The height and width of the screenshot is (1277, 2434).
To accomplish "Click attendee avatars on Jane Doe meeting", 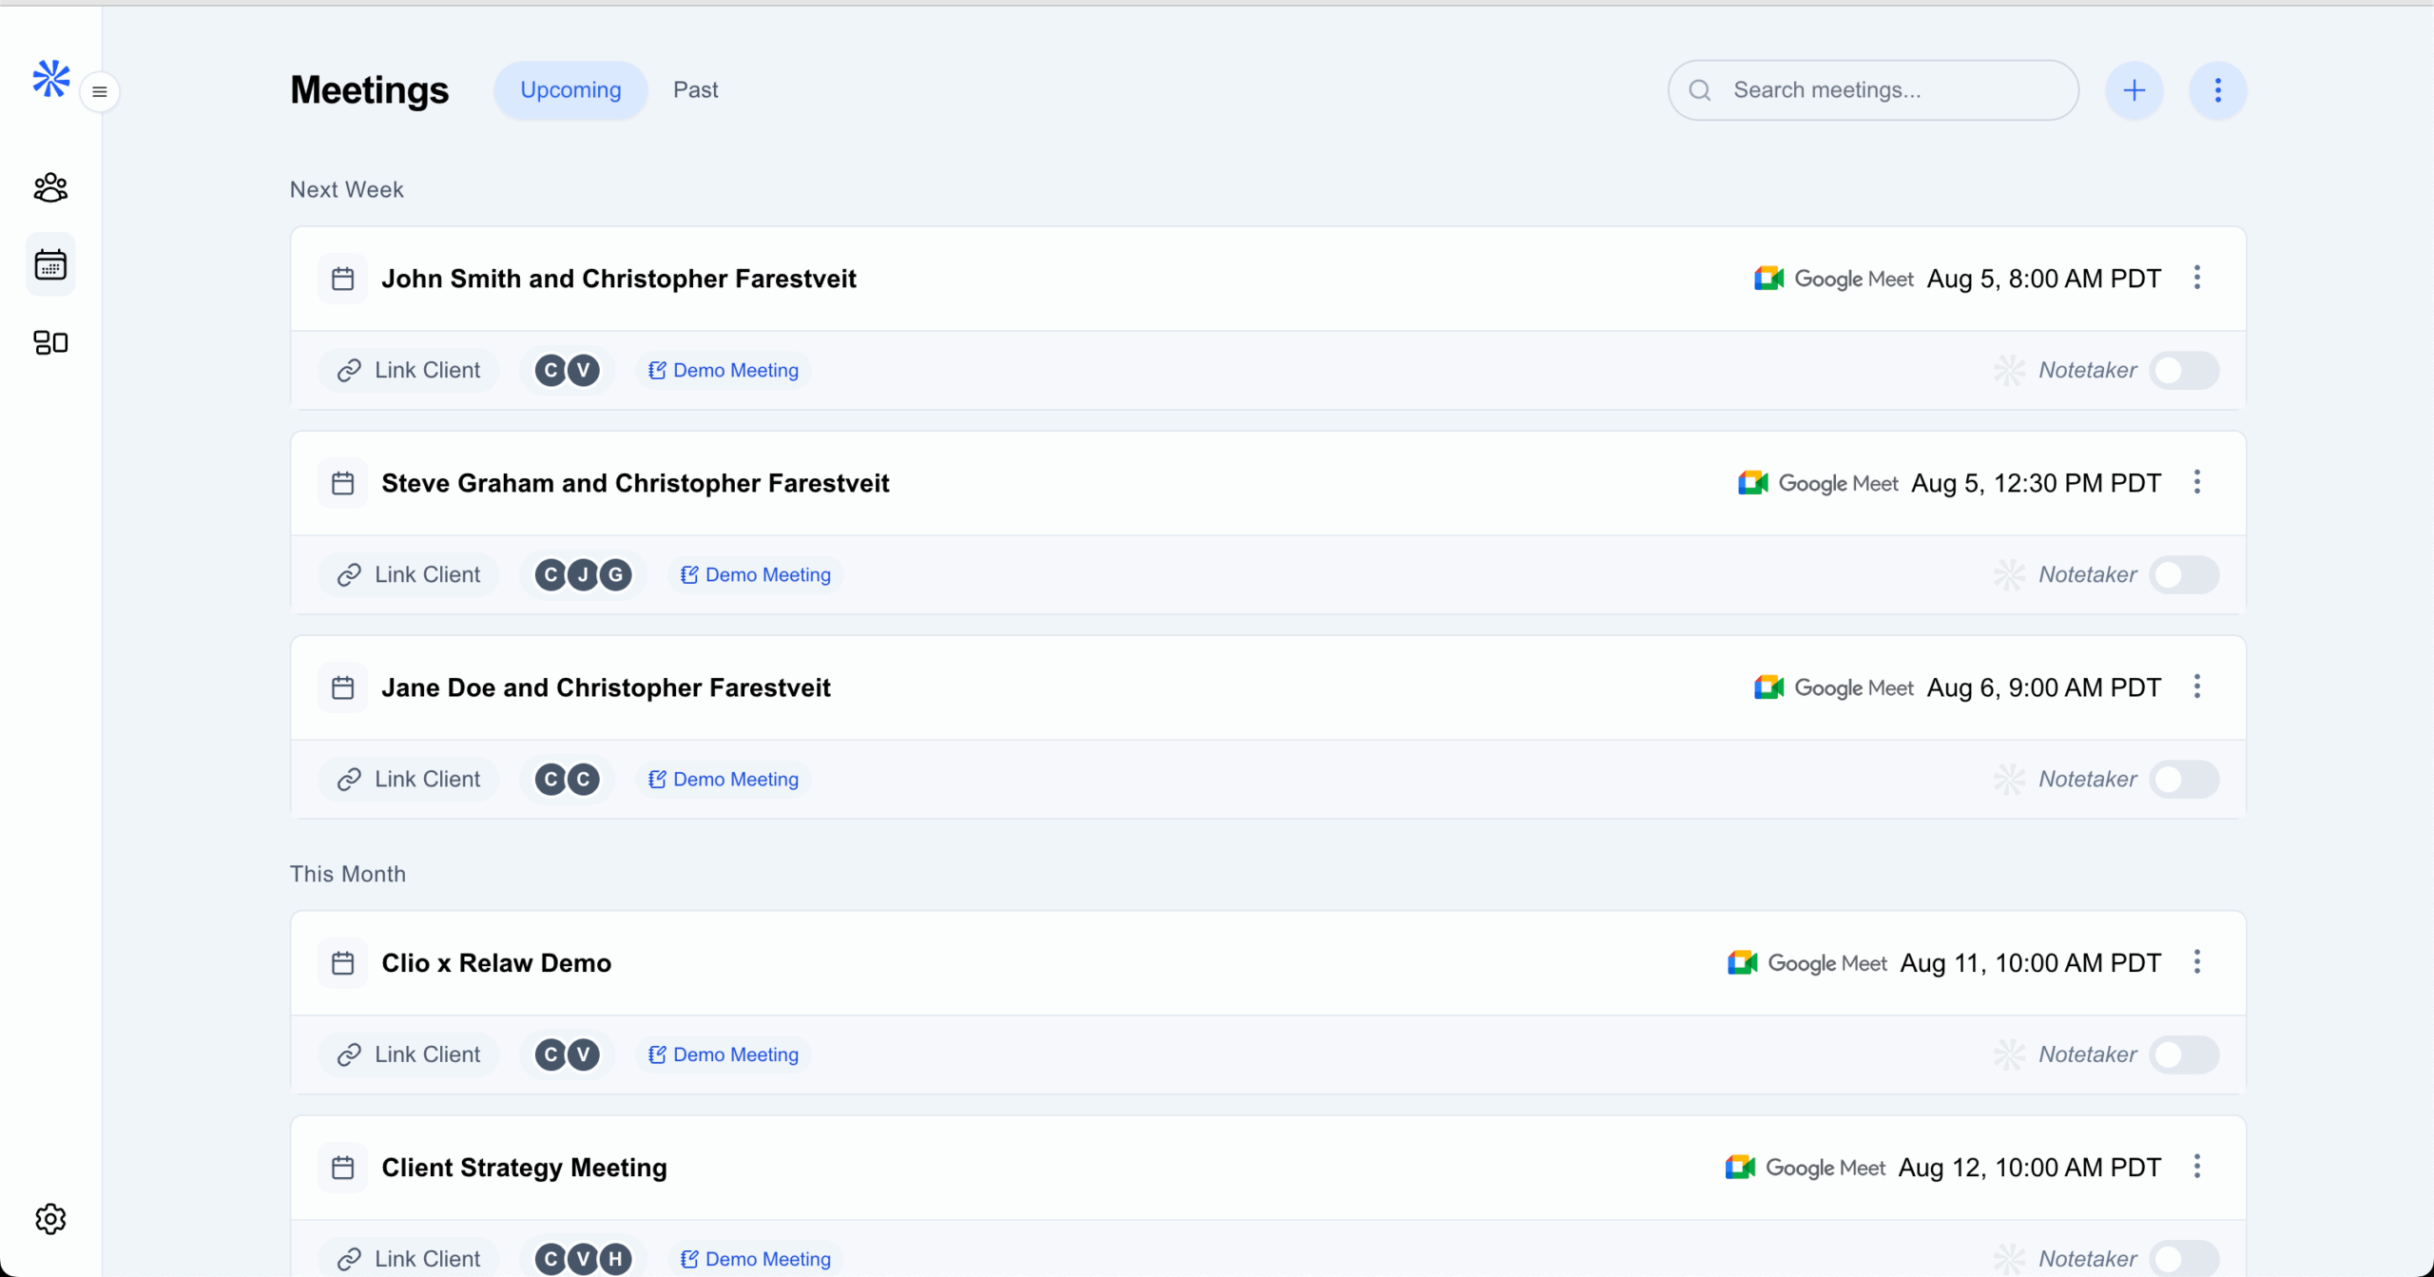I will tap(568, 780).
